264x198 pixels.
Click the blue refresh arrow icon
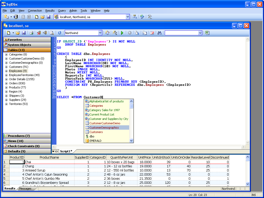60,33
